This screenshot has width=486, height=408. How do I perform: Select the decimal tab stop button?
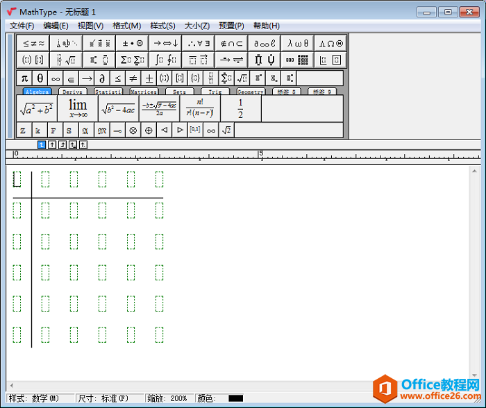(83, 145)
